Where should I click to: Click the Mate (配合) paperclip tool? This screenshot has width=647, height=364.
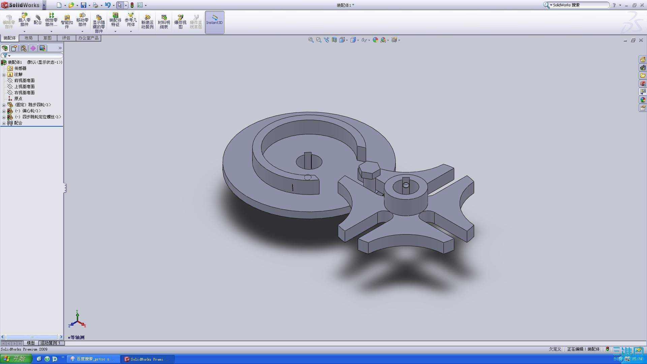pos(38,20)
